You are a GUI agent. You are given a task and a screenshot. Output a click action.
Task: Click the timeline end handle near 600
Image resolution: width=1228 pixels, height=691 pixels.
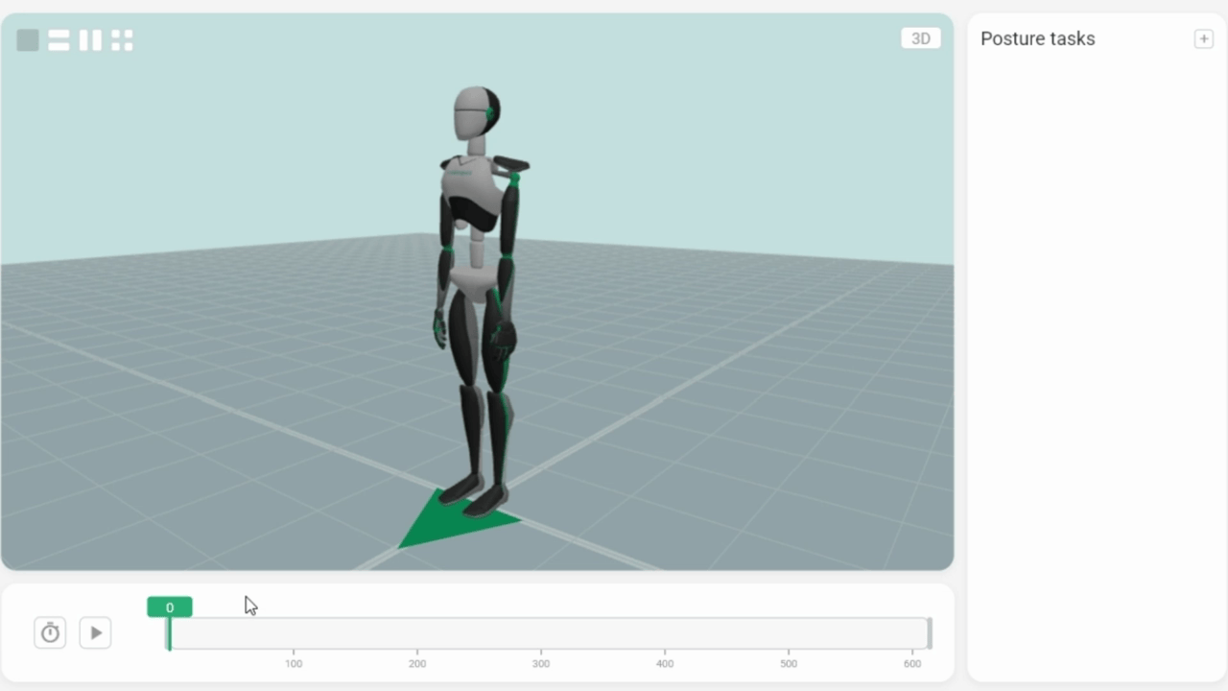pos(929,633)
